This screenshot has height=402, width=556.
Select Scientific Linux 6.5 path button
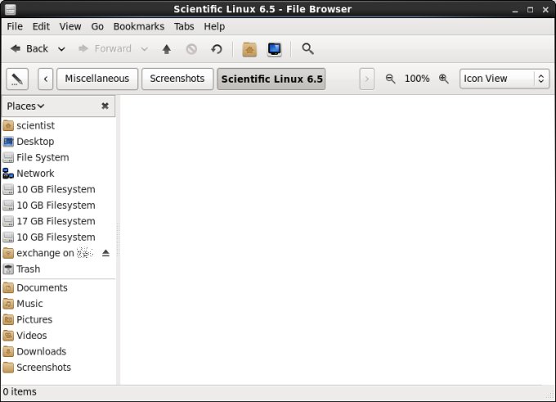click(x=271, y=79)
